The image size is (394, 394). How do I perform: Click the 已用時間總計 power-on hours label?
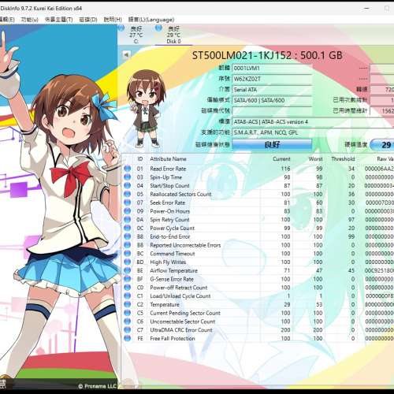coord(350,111)
